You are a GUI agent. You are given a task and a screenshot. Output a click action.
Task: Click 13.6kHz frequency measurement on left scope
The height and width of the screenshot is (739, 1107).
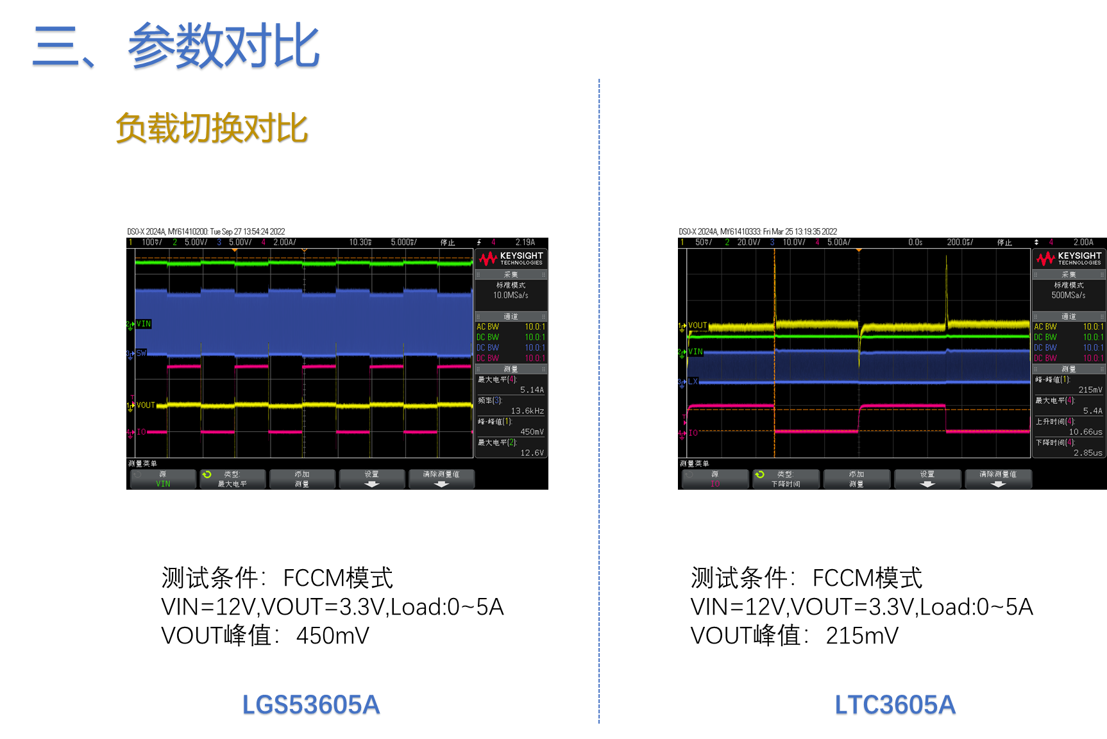(527, 411)
